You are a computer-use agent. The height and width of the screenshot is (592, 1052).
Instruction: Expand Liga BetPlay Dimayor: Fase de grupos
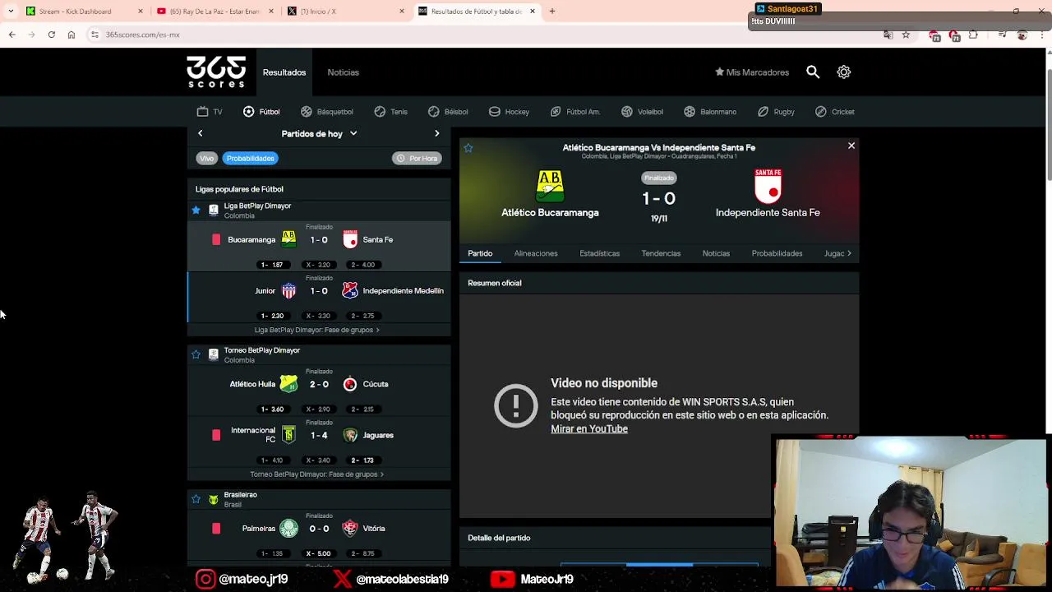pos(316,330)
